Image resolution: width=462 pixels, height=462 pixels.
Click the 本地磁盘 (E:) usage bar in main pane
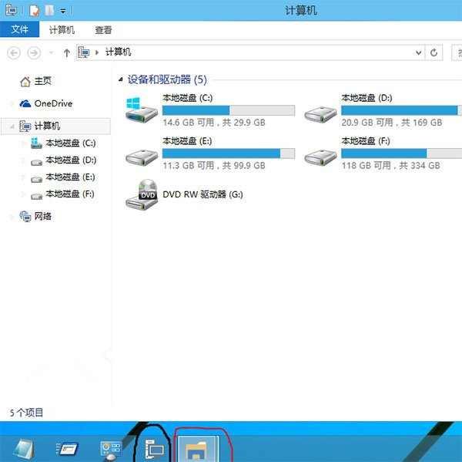pyautogui.click(x=229, y=153)
